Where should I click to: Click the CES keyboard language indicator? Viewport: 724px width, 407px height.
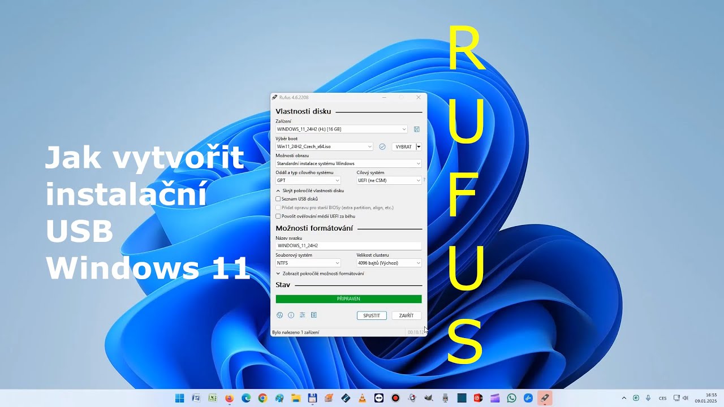pyautogui.click(x=663, y=398)
